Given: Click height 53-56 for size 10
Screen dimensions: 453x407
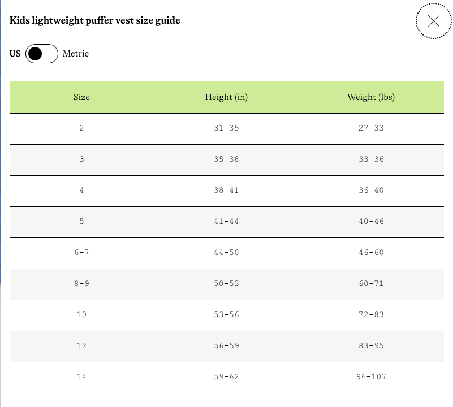Looking at the screenshot, I should point(226,314).
